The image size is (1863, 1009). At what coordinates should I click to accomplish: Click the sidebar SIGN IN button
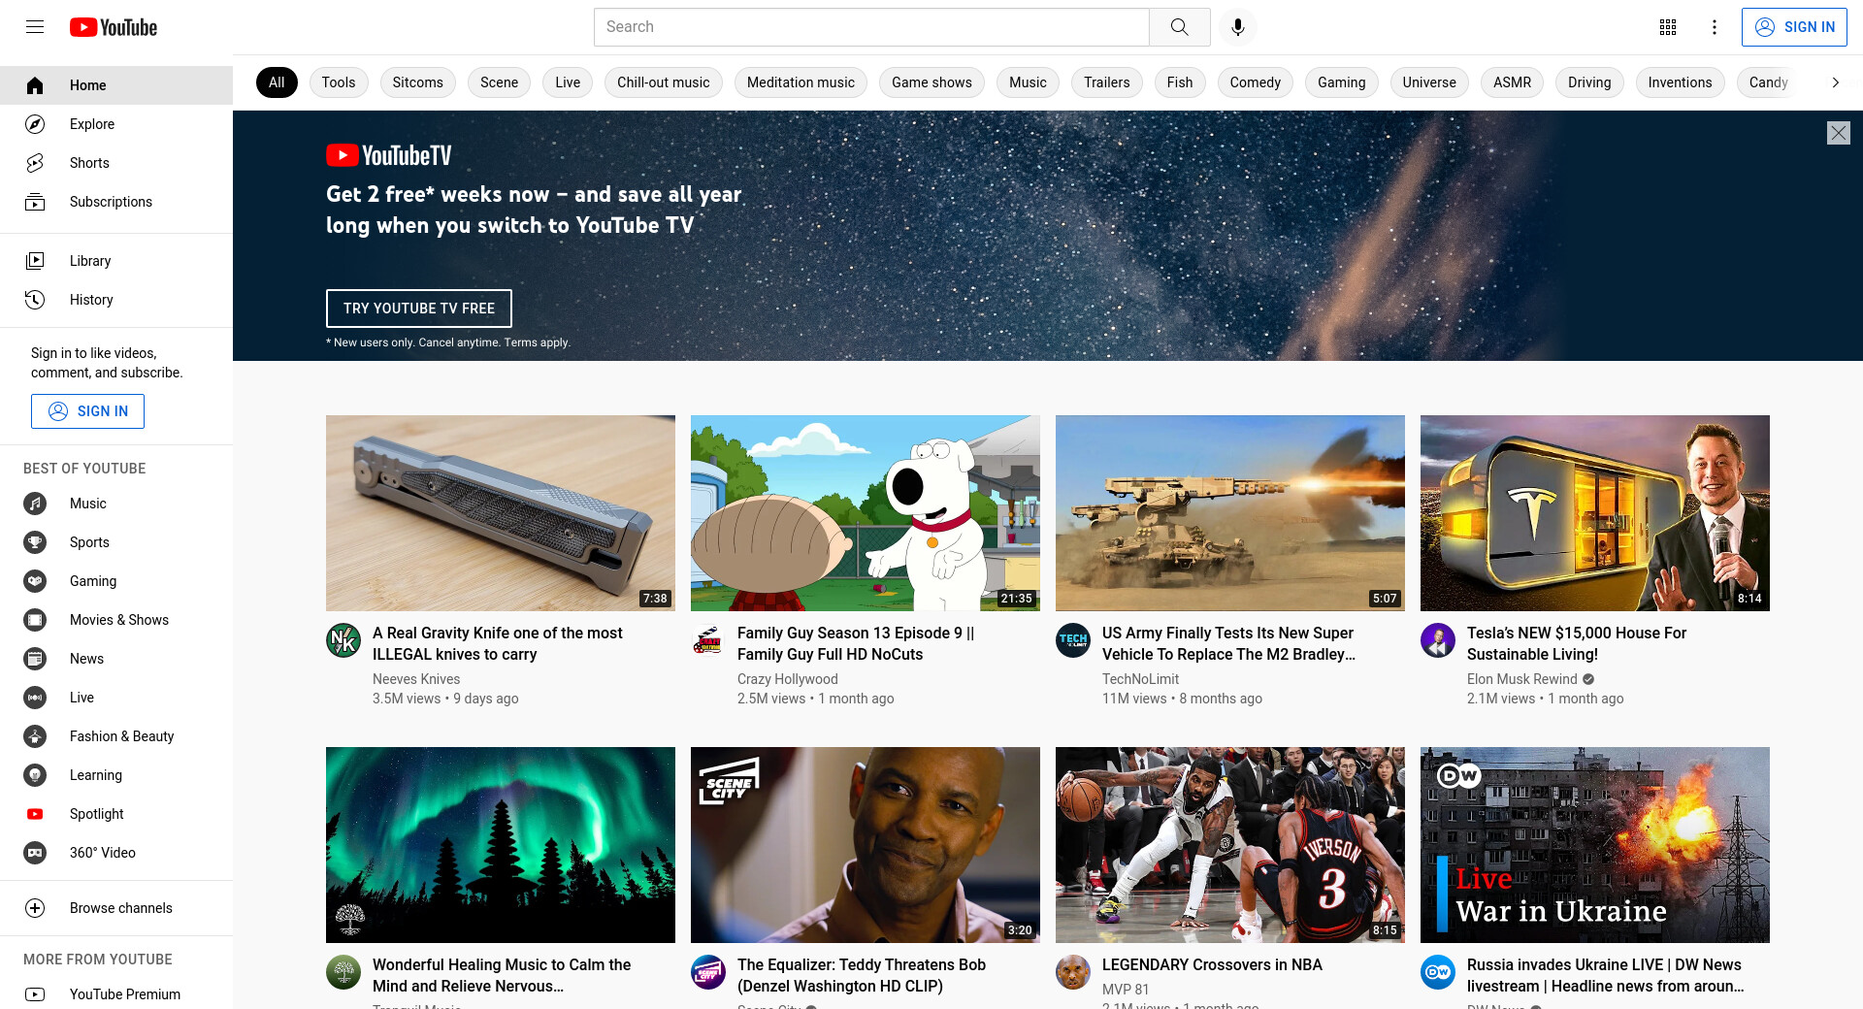click(x=87, y=411)
